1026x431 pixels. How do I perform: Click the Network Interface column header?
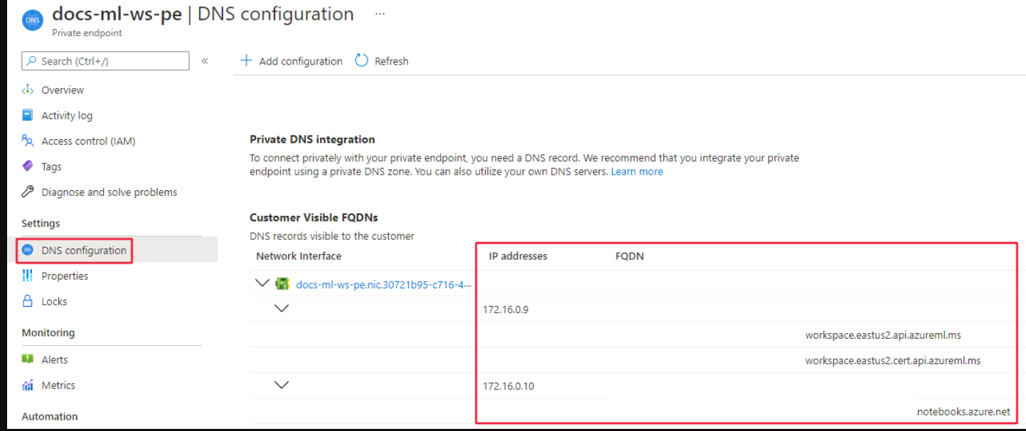(x=299, y=256)
